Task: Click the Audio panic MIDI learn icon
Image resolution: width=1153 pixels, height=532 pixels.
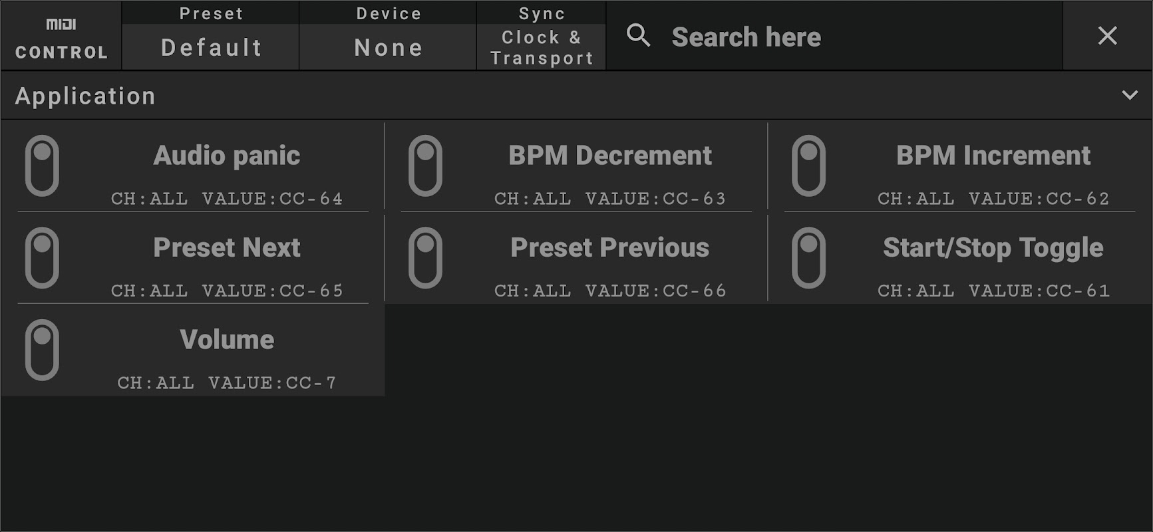Action: pyautogui.click(x=42, y=166)
